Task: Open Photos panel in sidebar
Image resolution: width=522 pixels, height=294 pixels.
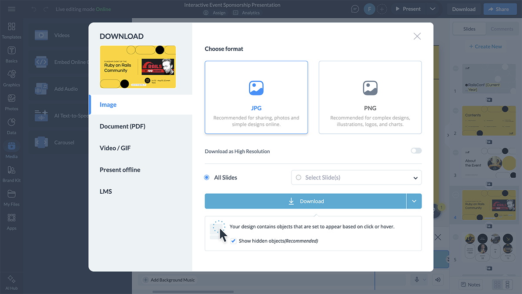Action: (x=12, y=102)
